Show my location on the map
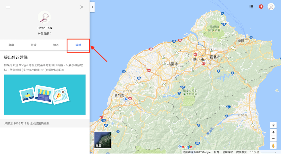This screenshot has width=281, height=154. point(273,125)
